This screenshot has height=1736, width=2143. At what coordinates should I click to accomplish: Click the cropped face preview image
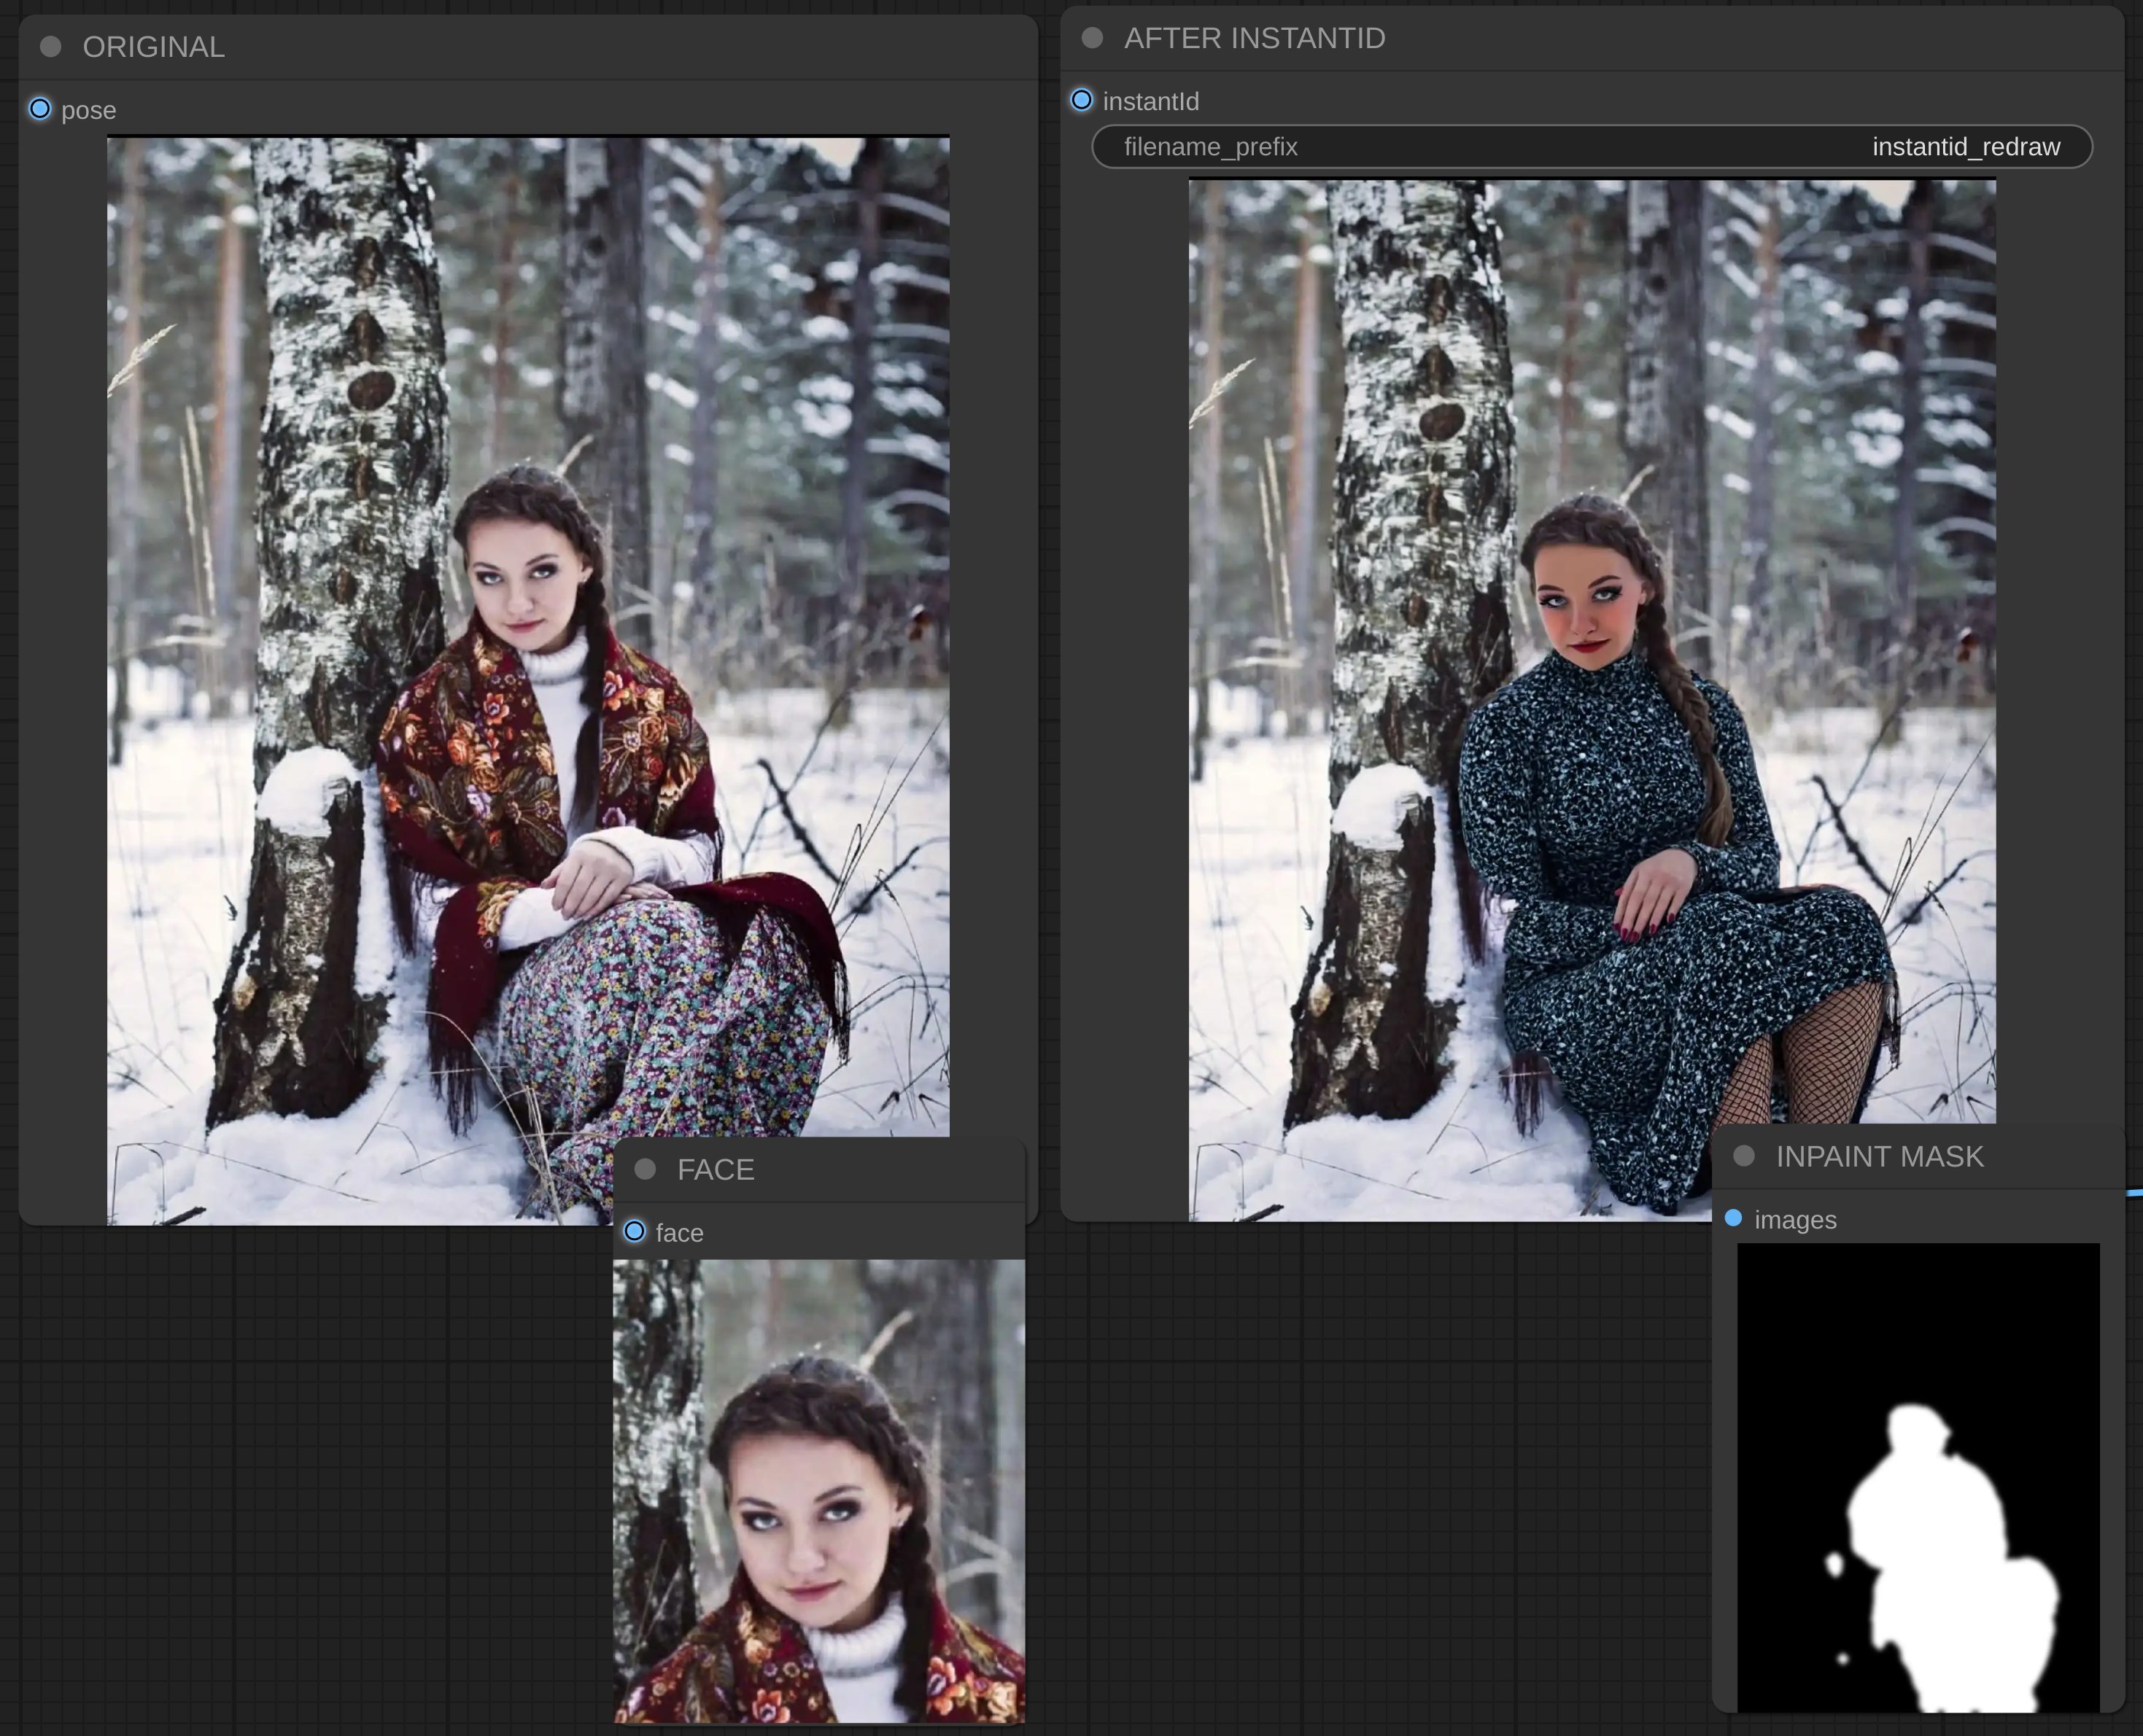click(x=818, y=1490)
